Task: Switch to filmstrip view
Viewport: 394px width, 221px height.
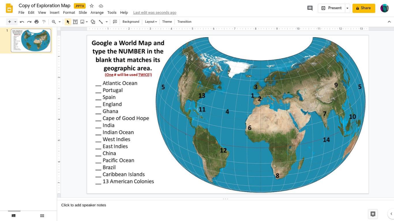Action: tap(14, 216)
